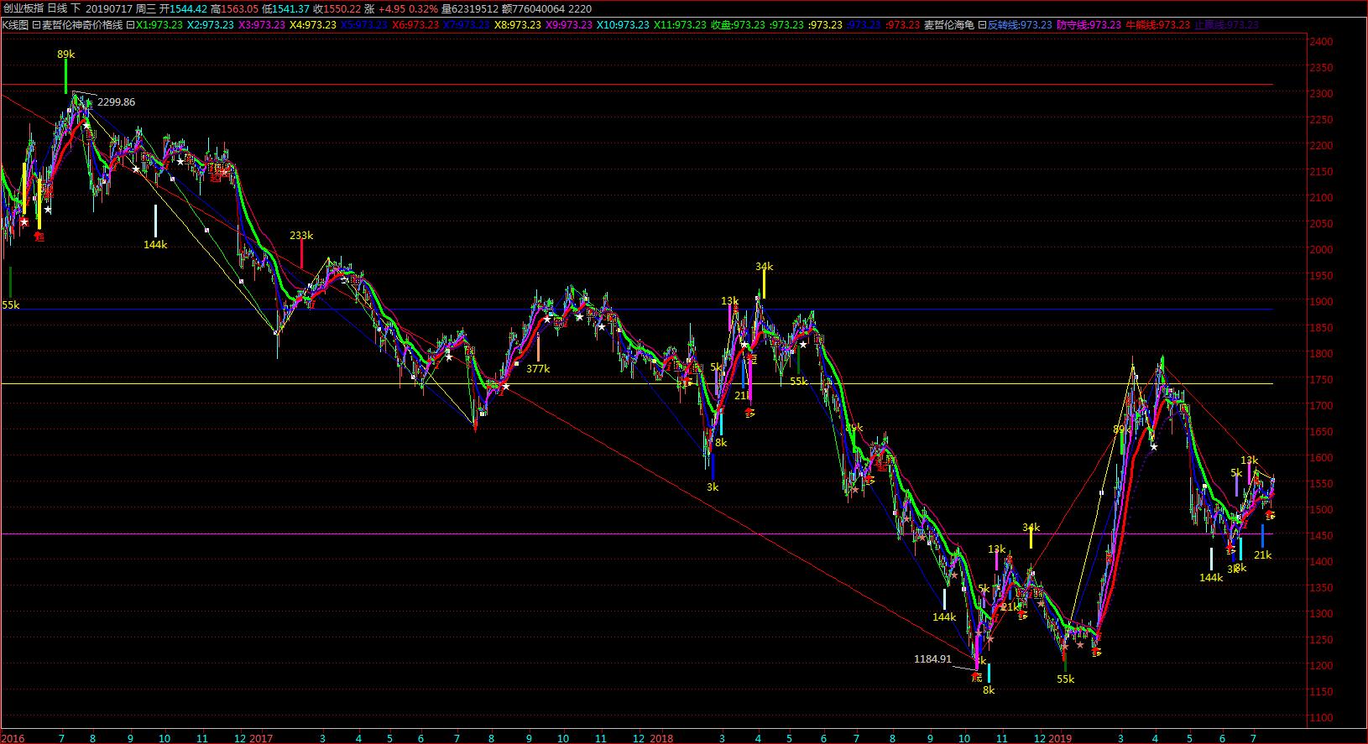The width and height of the screenshot is (1368, 744).
Task: Click the yellow horizontal line near 1740
Action: pos(638,384)
